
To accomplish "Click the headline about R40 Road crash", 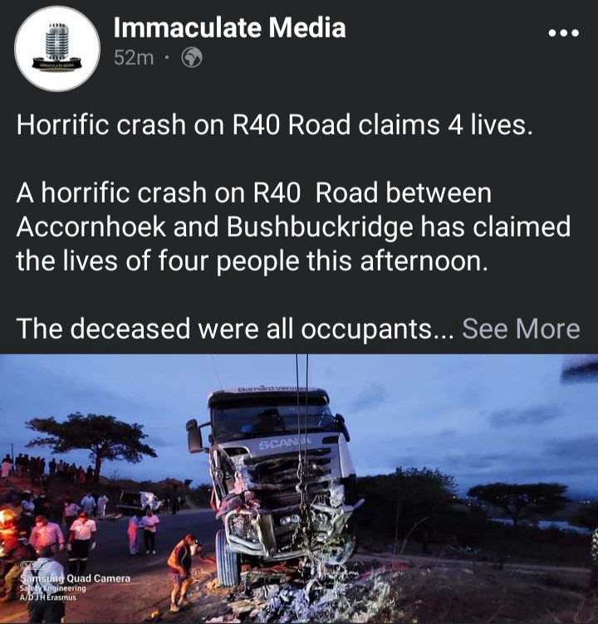I will pos(274,124).
